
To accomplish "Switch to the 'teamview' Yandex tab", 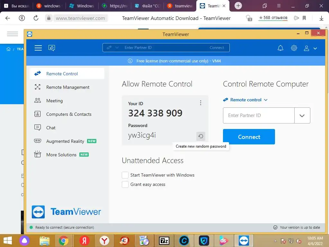I will pos(180,6).
